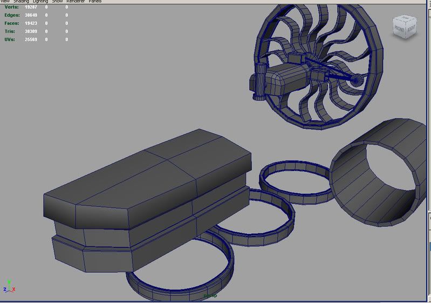This screenshot has height=303, width=431.
Task: Select the small upright cylinder beside the engine block
Action: (x=260, y=81)
